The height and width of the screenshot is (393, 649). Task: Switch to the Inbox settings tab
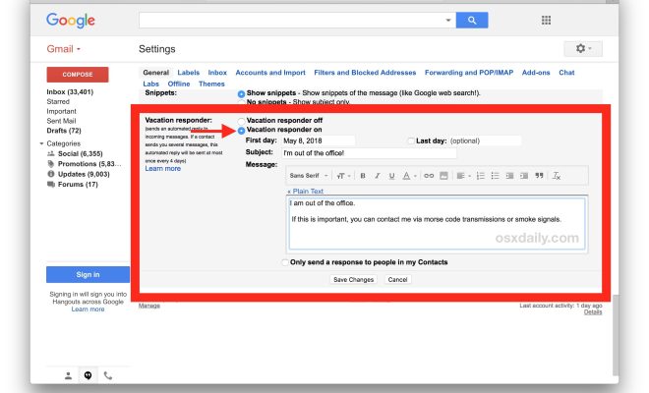pyautogui.click(x=217, y=73)
